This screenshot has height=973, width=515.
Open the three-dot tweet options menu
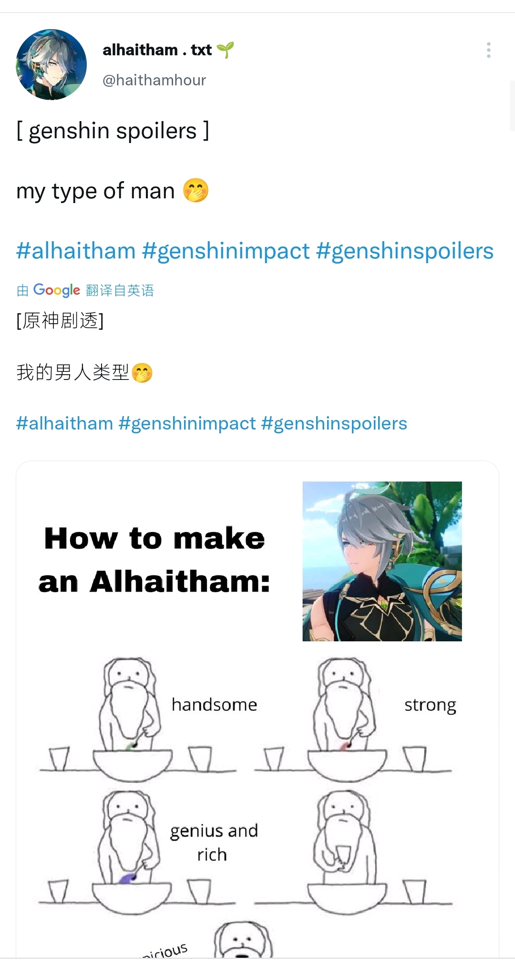[x=489, y=50]
